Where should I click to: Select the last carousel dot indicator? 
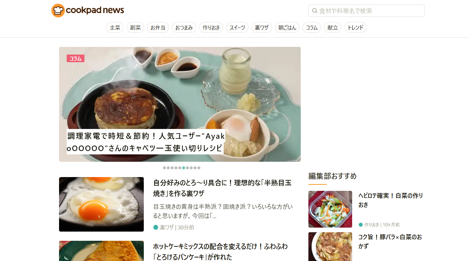(x=199, y=168)
